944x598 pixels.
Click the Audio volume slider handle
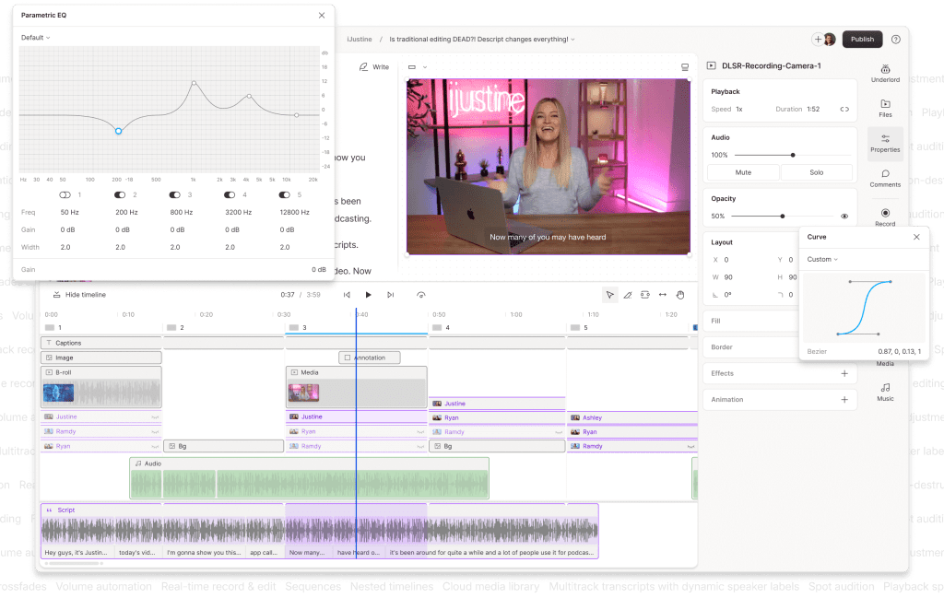click(793, 155)
